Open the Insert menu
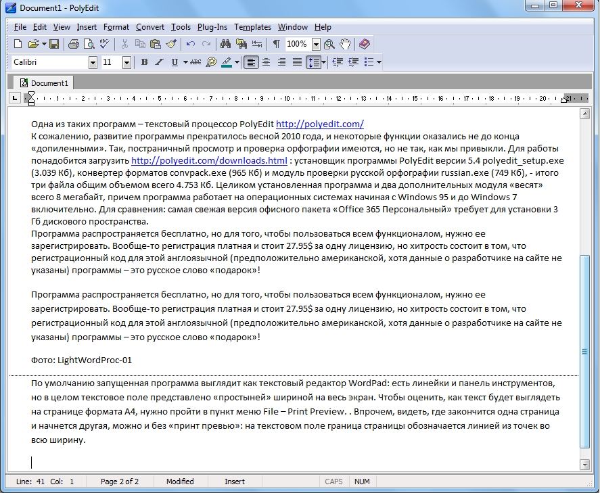 [x=87, y=27]
